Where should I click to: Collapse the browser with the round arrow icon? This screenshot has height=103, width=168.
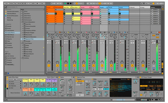coord(5,7)
